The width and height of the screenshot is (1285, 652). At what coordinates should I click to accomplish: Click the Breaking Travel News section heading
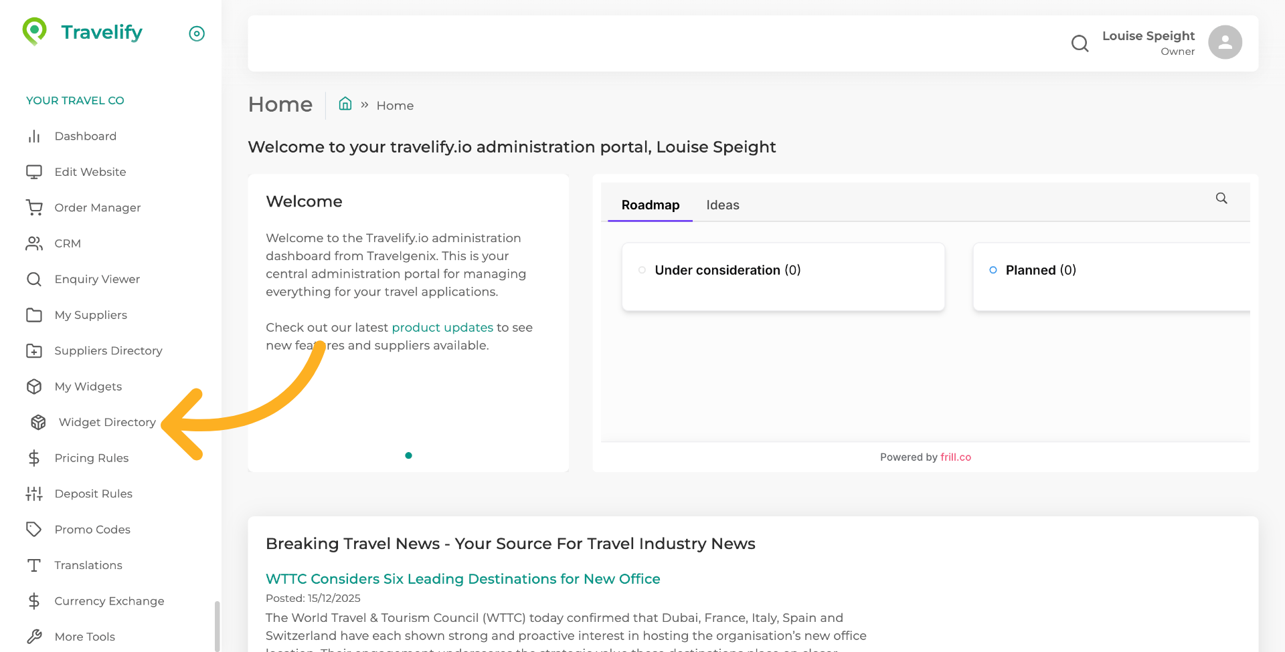tap(511, 544)
